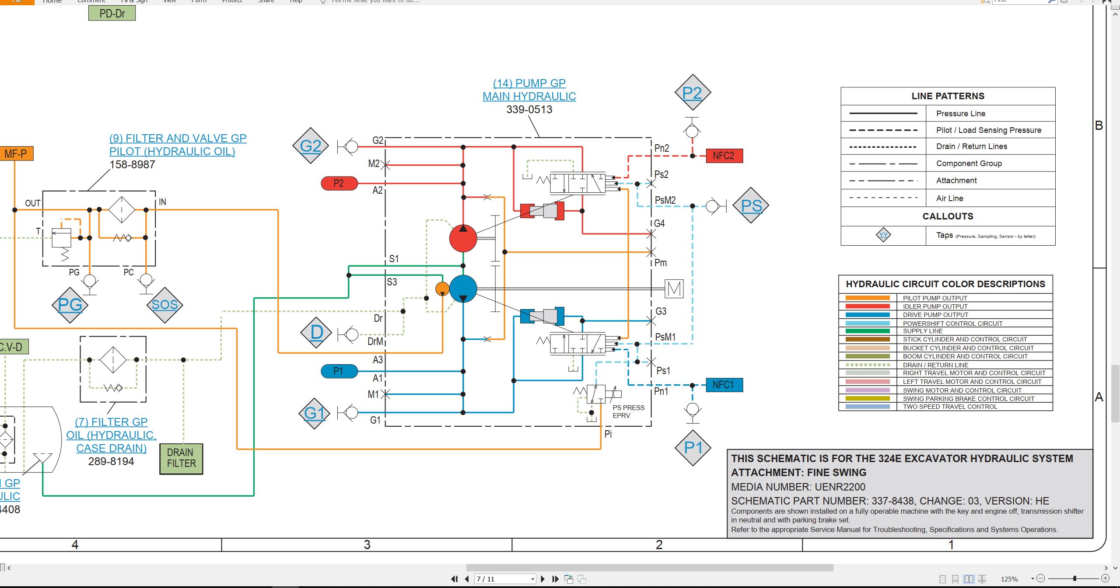Screen dimensions: 1120x588
Task: Open the Home ribbon tab
Action: click(52, 1)
